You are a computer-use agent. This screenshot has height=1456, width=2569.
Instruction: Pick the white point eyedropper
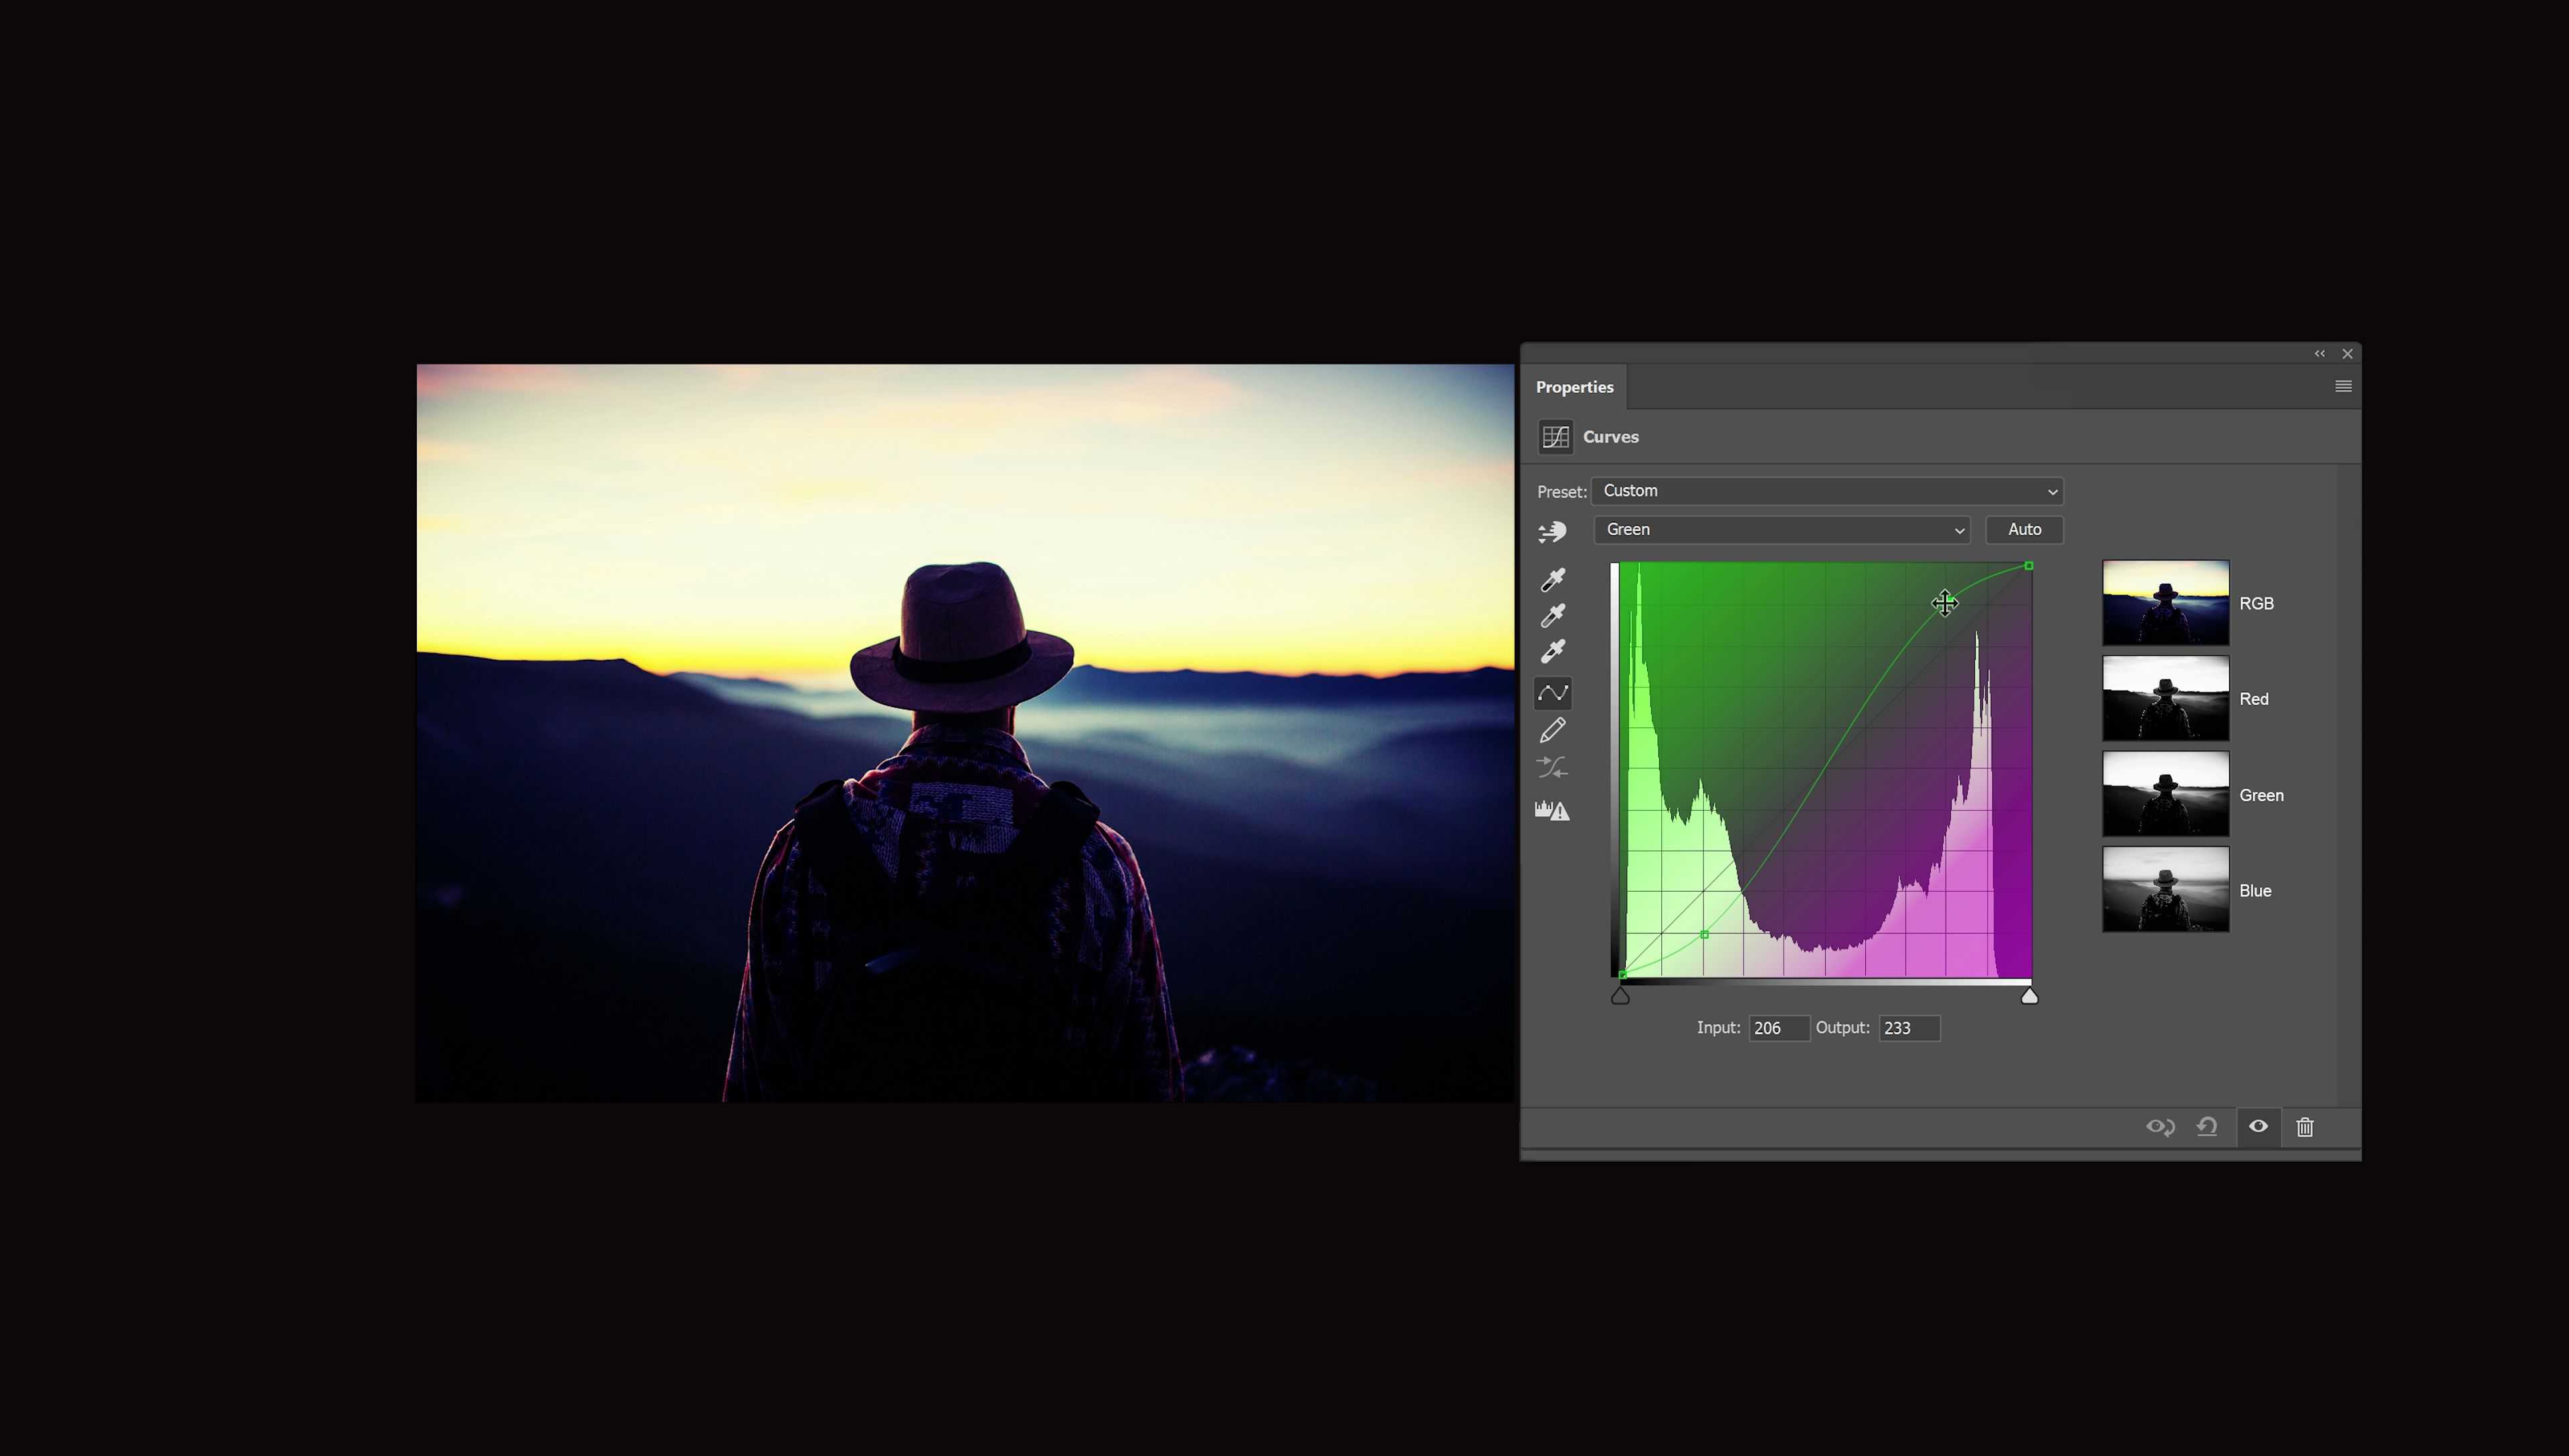click(1552, 651)
